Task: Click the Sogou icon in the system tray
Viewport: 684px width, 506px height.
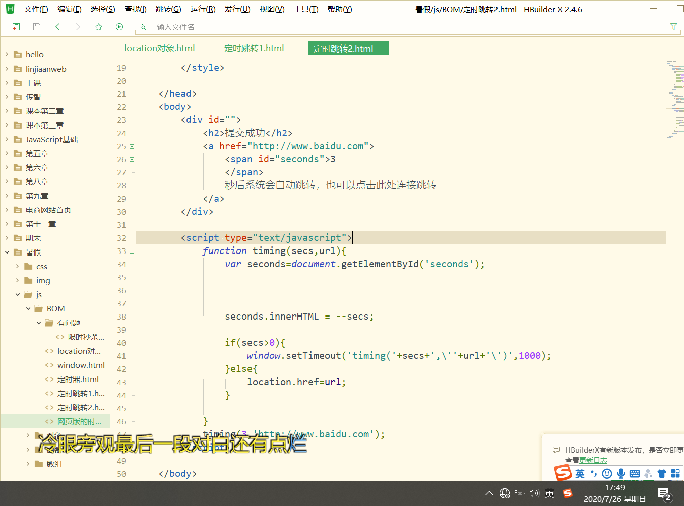Action: 568,493
